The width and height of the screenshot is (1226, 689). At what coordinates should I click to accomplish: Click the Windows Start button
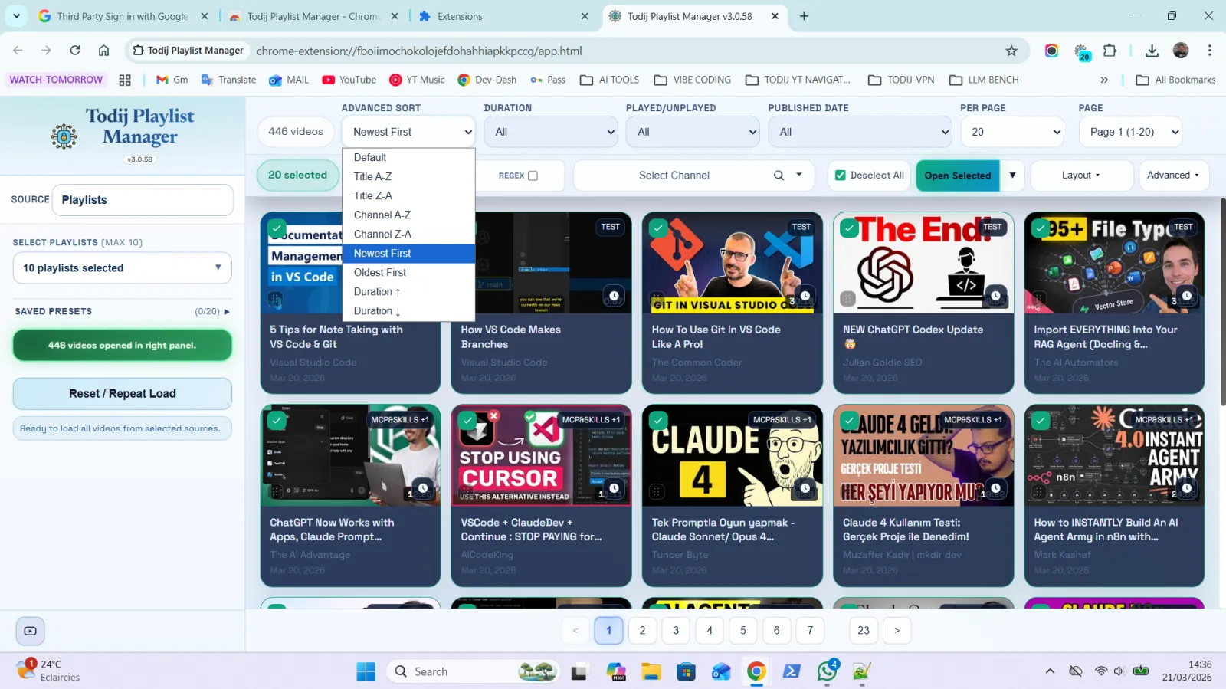click(x=366, y=671)
